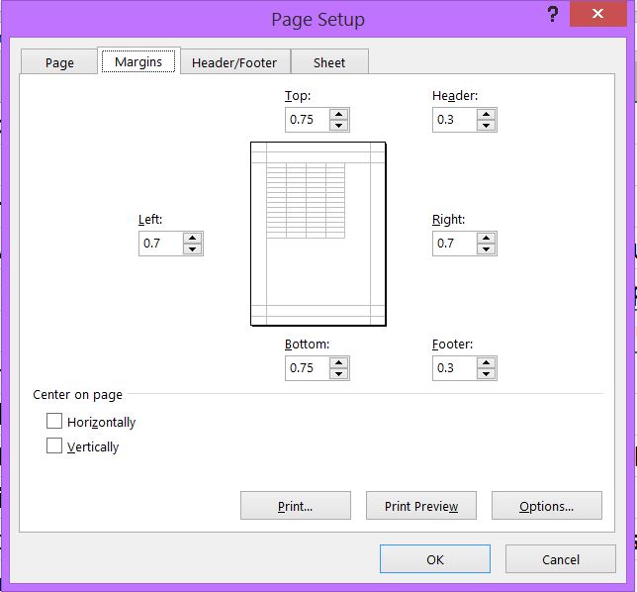Image resolution: width=637 pixels, height=592 pixels.
Task: Enable Horizontally center on page checkbox
Action: pyautogui.click(x=54, y=422)
